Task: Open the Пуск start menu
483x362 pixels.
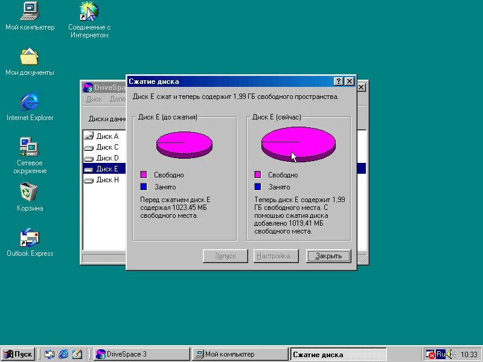Action: coord(18,354)
